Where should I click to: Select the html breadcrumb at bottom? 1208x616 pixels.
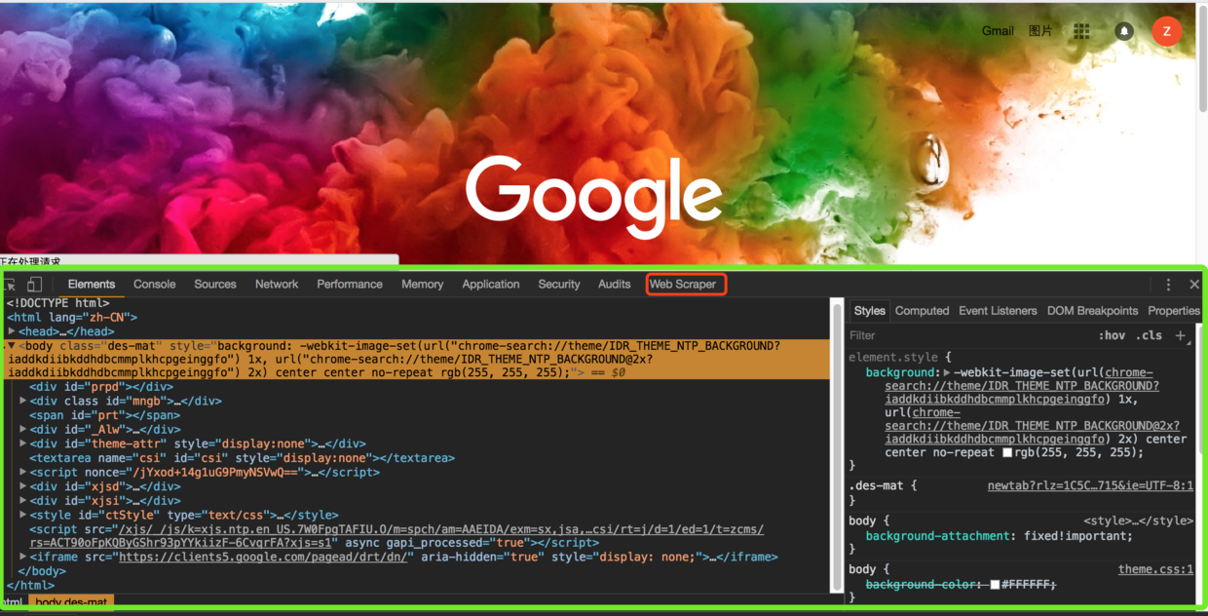pos(12,603)
